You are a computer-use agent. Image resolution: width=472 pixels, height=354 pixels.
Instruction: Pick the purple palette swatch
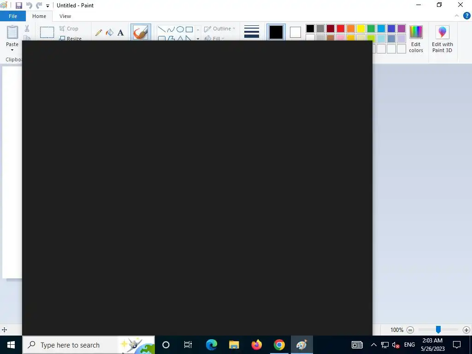[x=401, y=29]
